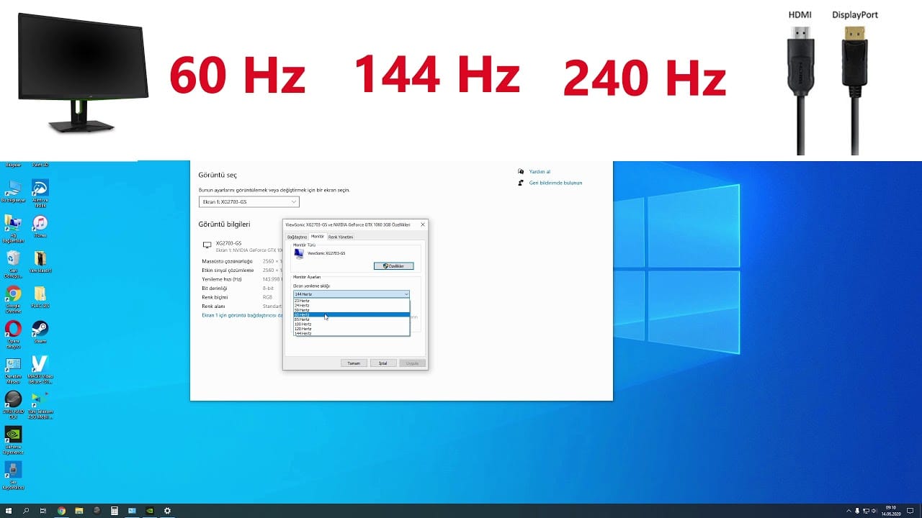Open Bu Bilgisayar desktop icon
This screenshot has width=922, height=518.
tap(13, 191)
